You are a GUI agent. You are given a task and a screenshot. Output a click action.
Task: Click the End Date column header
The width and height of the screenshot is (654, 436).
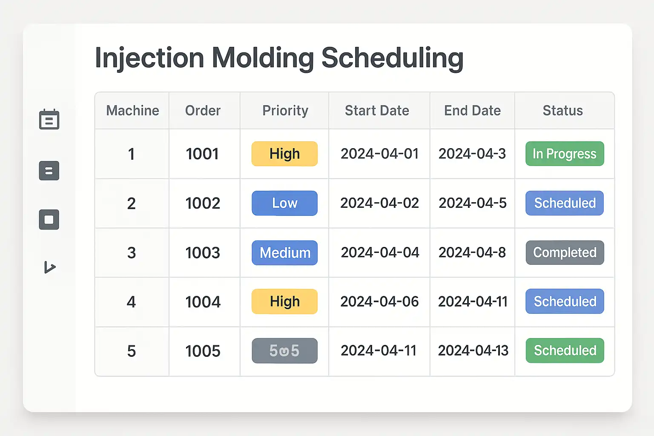click(472, 111)
